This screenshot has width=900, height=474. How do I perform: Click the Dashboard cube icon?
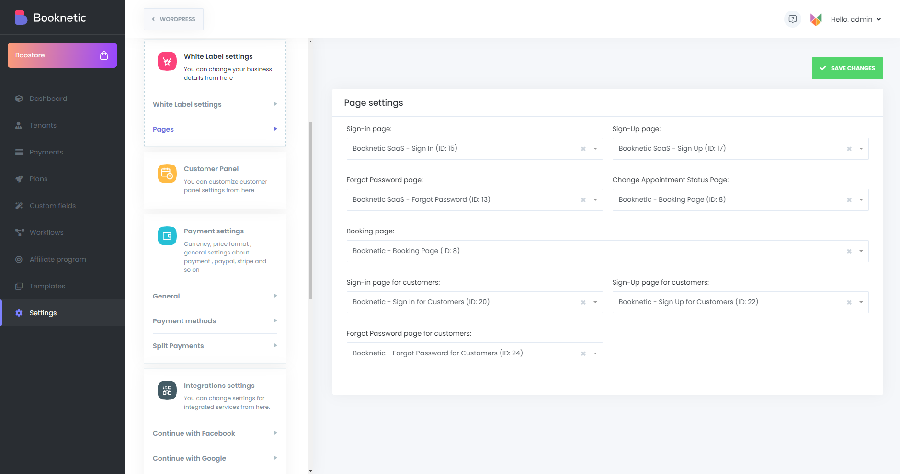coord(19,99)
